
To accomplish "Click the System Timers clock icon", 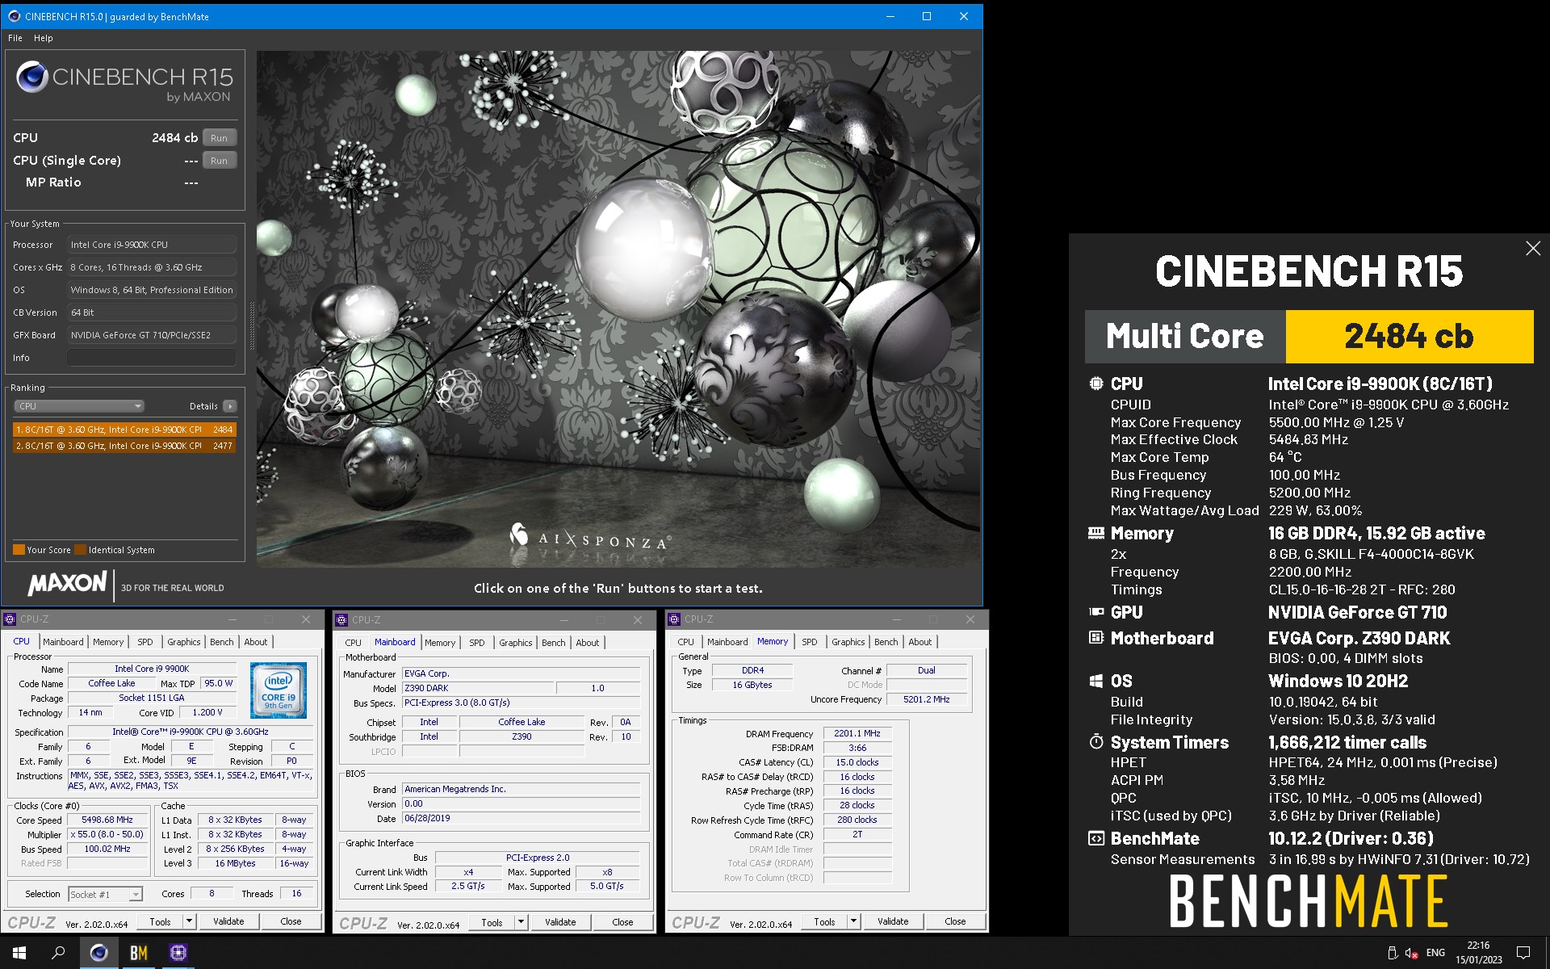I will click(x=1096, y=741).
